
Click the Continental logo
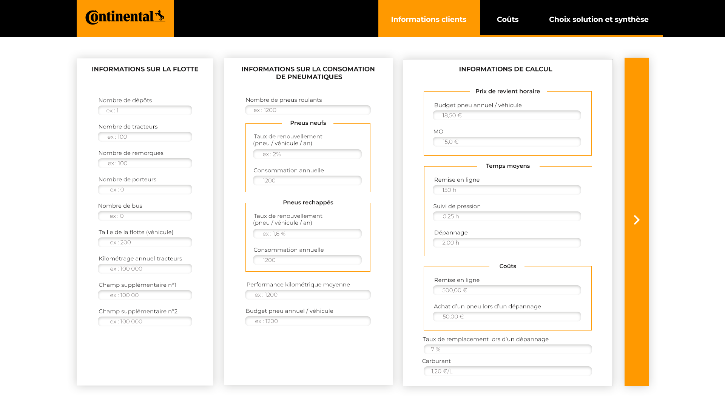125,18
